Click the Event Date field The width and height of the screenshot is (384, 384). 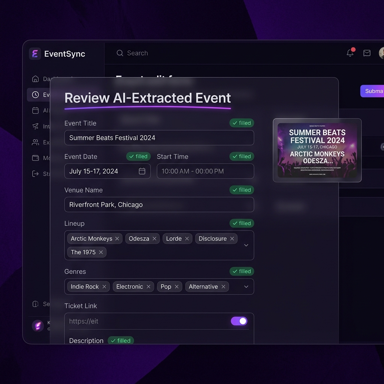(x=107, y=171)
